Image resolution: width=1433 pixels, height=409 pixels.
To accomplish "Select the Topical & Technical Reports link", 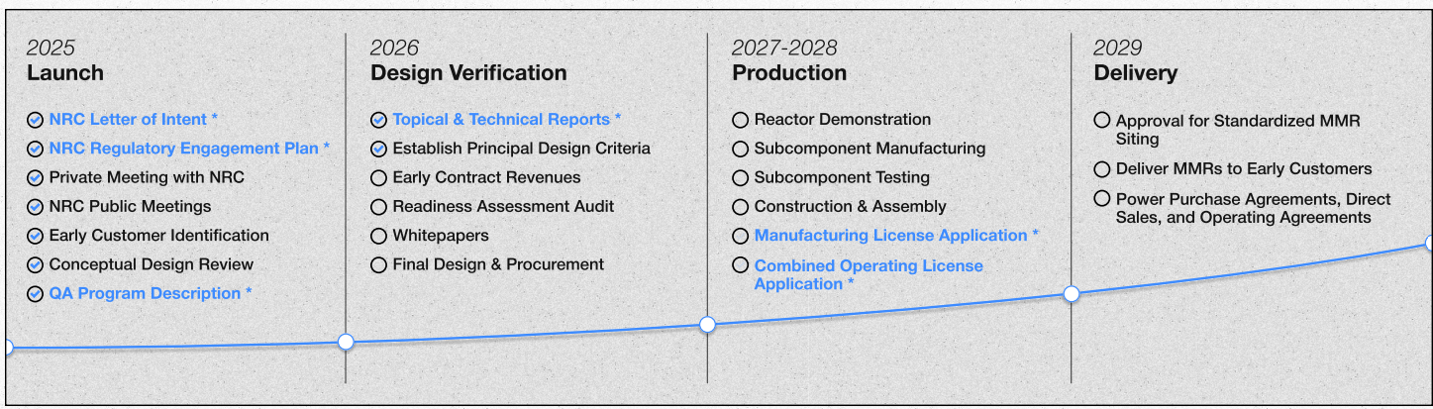I will tap(507, 120).
